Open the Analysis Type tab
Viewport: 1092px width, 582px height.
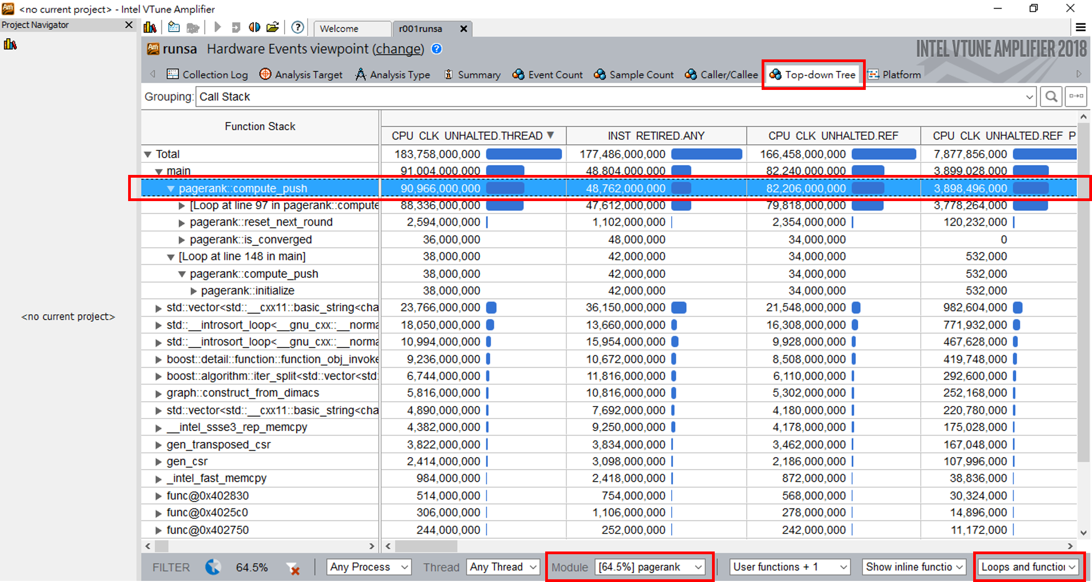pyautogui.click(x=393, y=75)
